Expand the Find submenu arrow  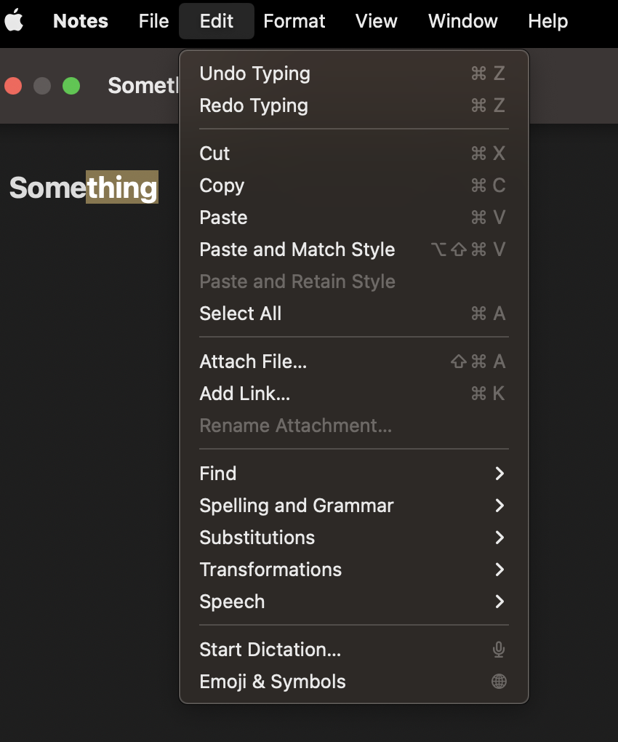pyautogui.click(x=499, y=474)
